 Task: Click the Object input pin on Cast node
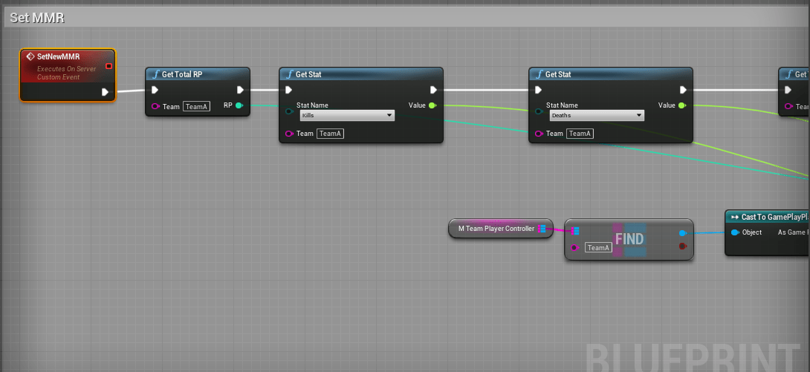pos(734,232)
